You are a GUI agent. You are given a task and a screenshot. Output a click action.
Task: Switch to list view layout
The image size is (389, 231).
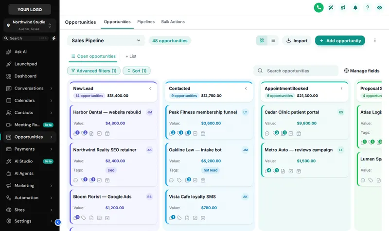(273, 40)
